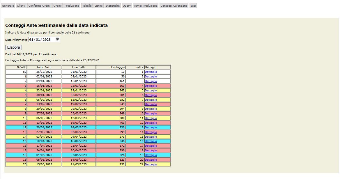Open the Tempi Produzione menu

pyautogui.click(x=146, y=6)
